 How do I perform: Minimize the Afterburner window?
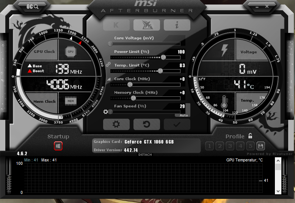pos(257,7)
